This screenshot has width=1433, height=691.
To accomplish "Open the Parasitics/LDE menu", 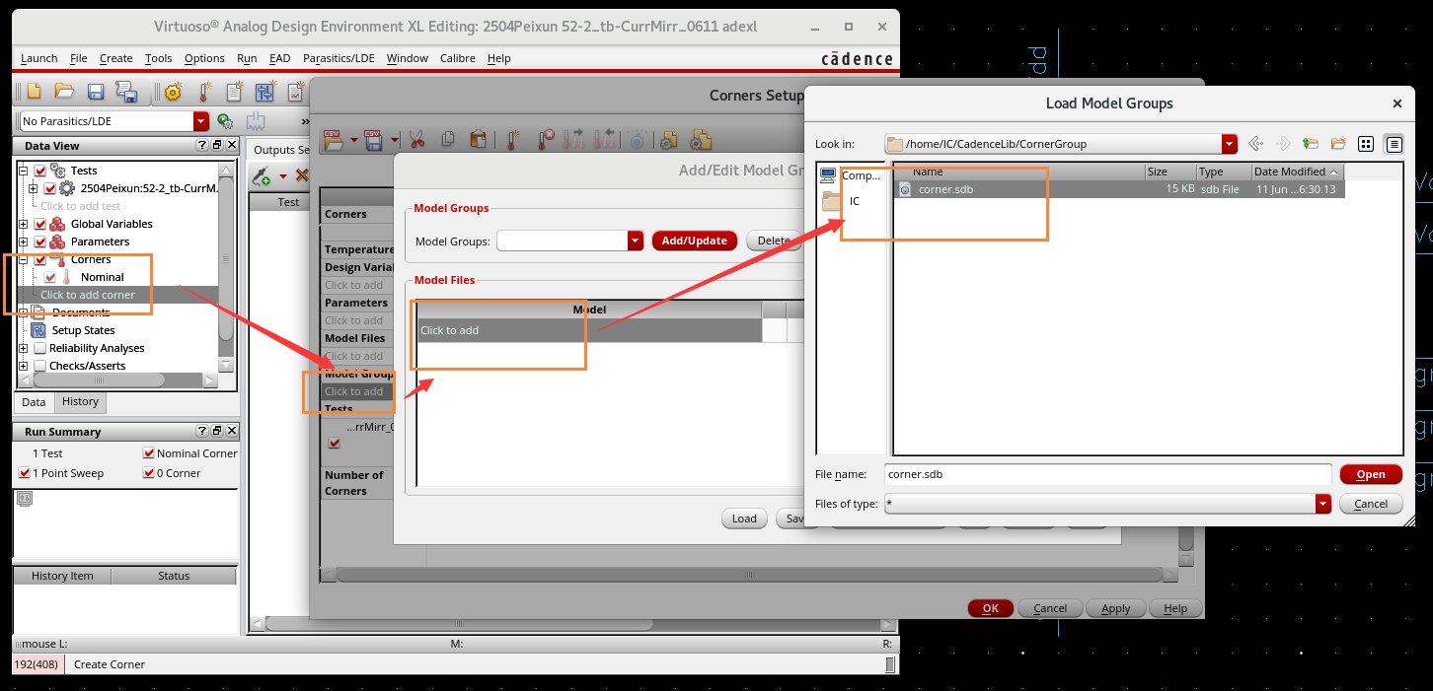I will point(339,58).
